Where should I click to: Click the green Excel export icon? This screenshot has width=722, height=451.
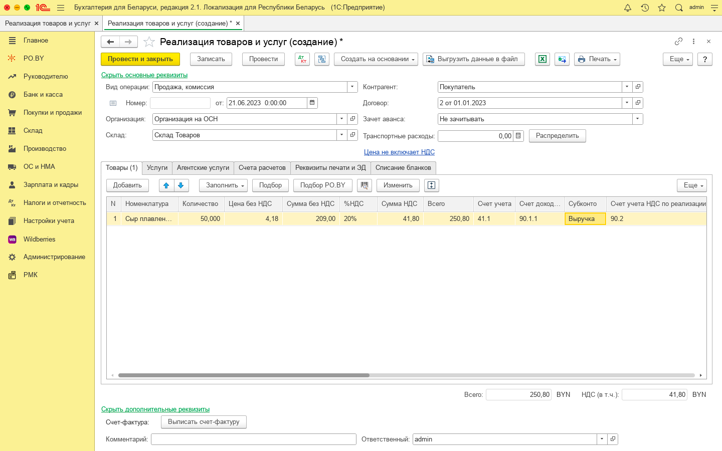click(543, 59)
